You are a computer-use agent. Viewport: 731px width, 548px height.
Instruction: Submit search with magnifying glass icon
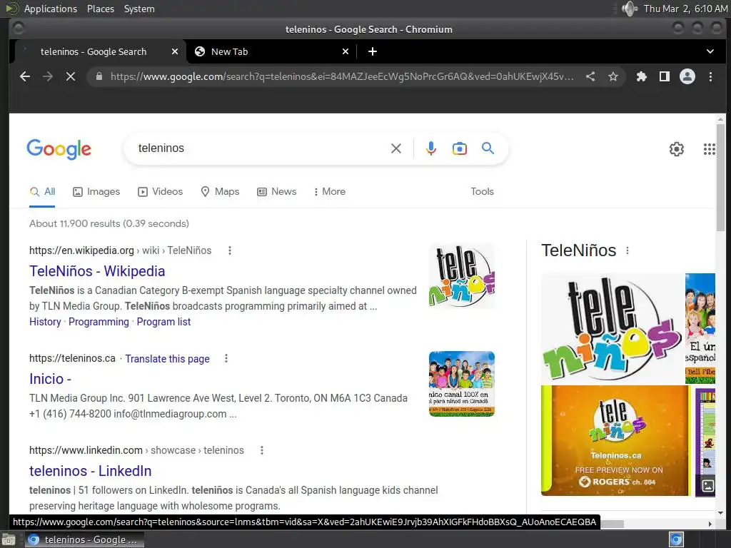(488, 148)
